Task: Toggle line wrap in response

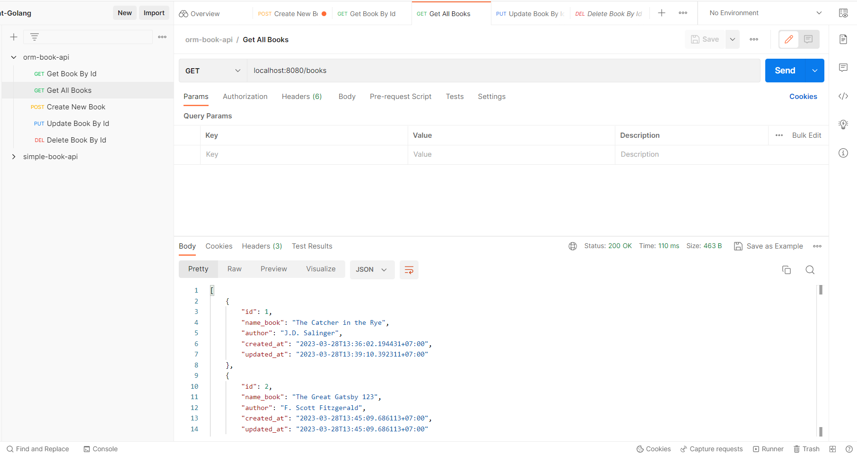Action: [409, 270]
